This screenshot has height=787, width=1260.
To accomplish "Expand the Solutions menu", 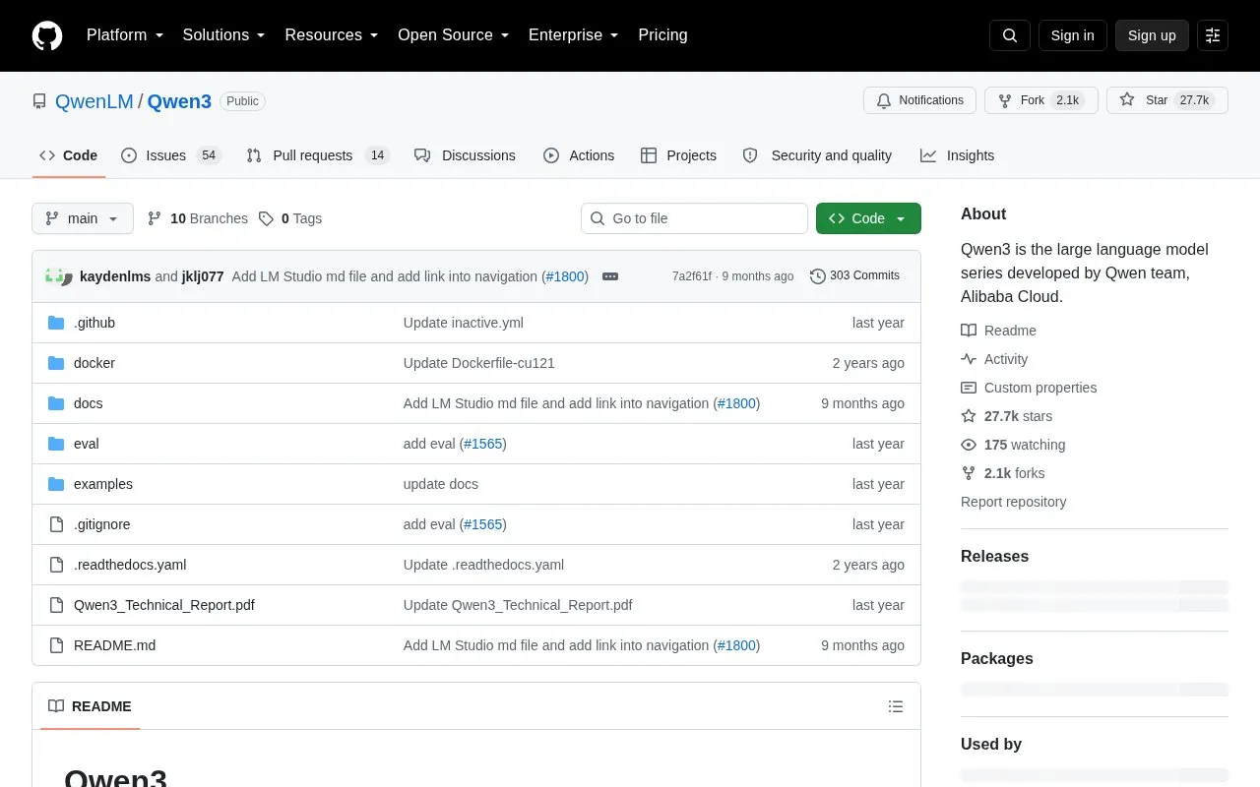I will [224, 35].
